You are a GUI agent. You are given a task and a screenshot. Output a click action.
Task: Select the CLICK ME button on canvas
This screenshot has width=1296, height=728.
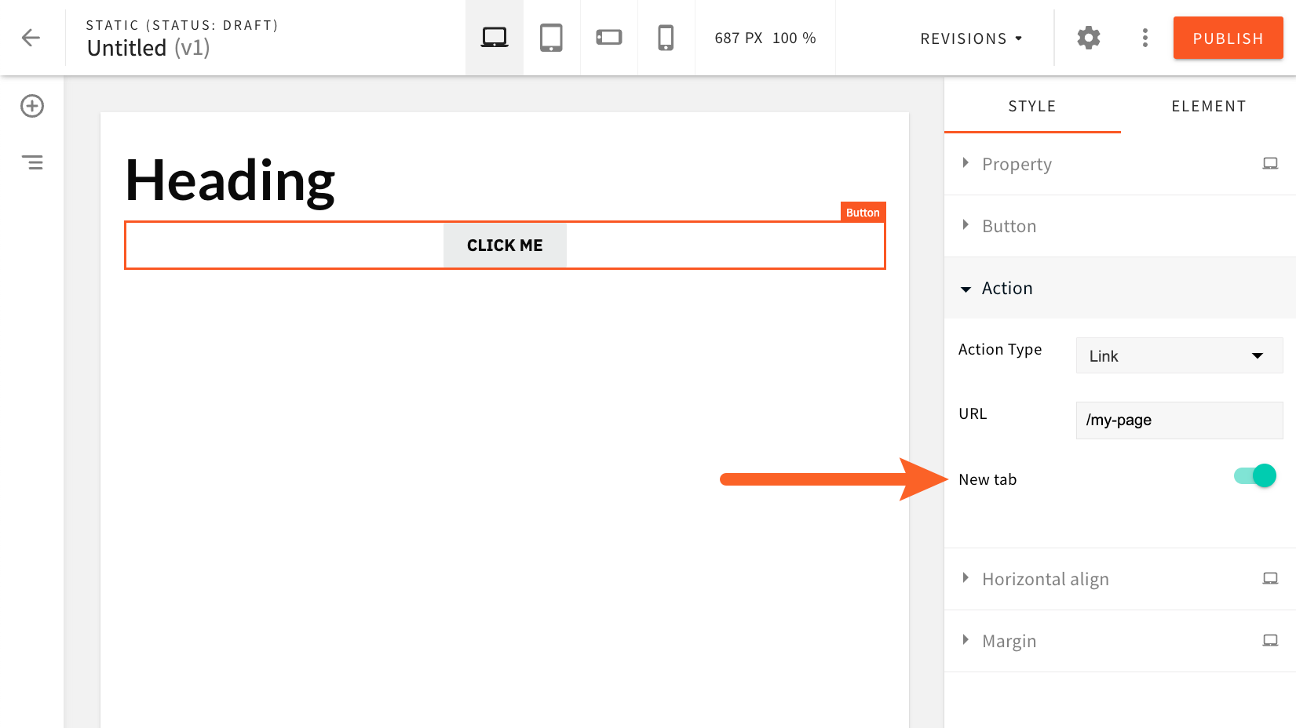(x=505, y=245)
